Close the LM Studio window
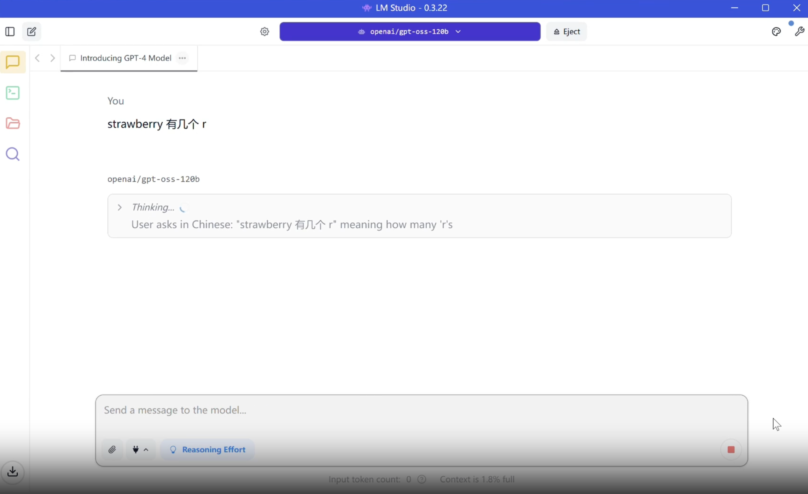808x494 pixels. [797, 8]
